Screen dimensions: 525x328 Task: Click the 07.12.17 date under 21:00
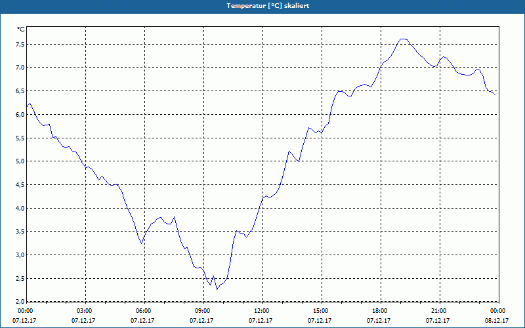pos(438,321)
